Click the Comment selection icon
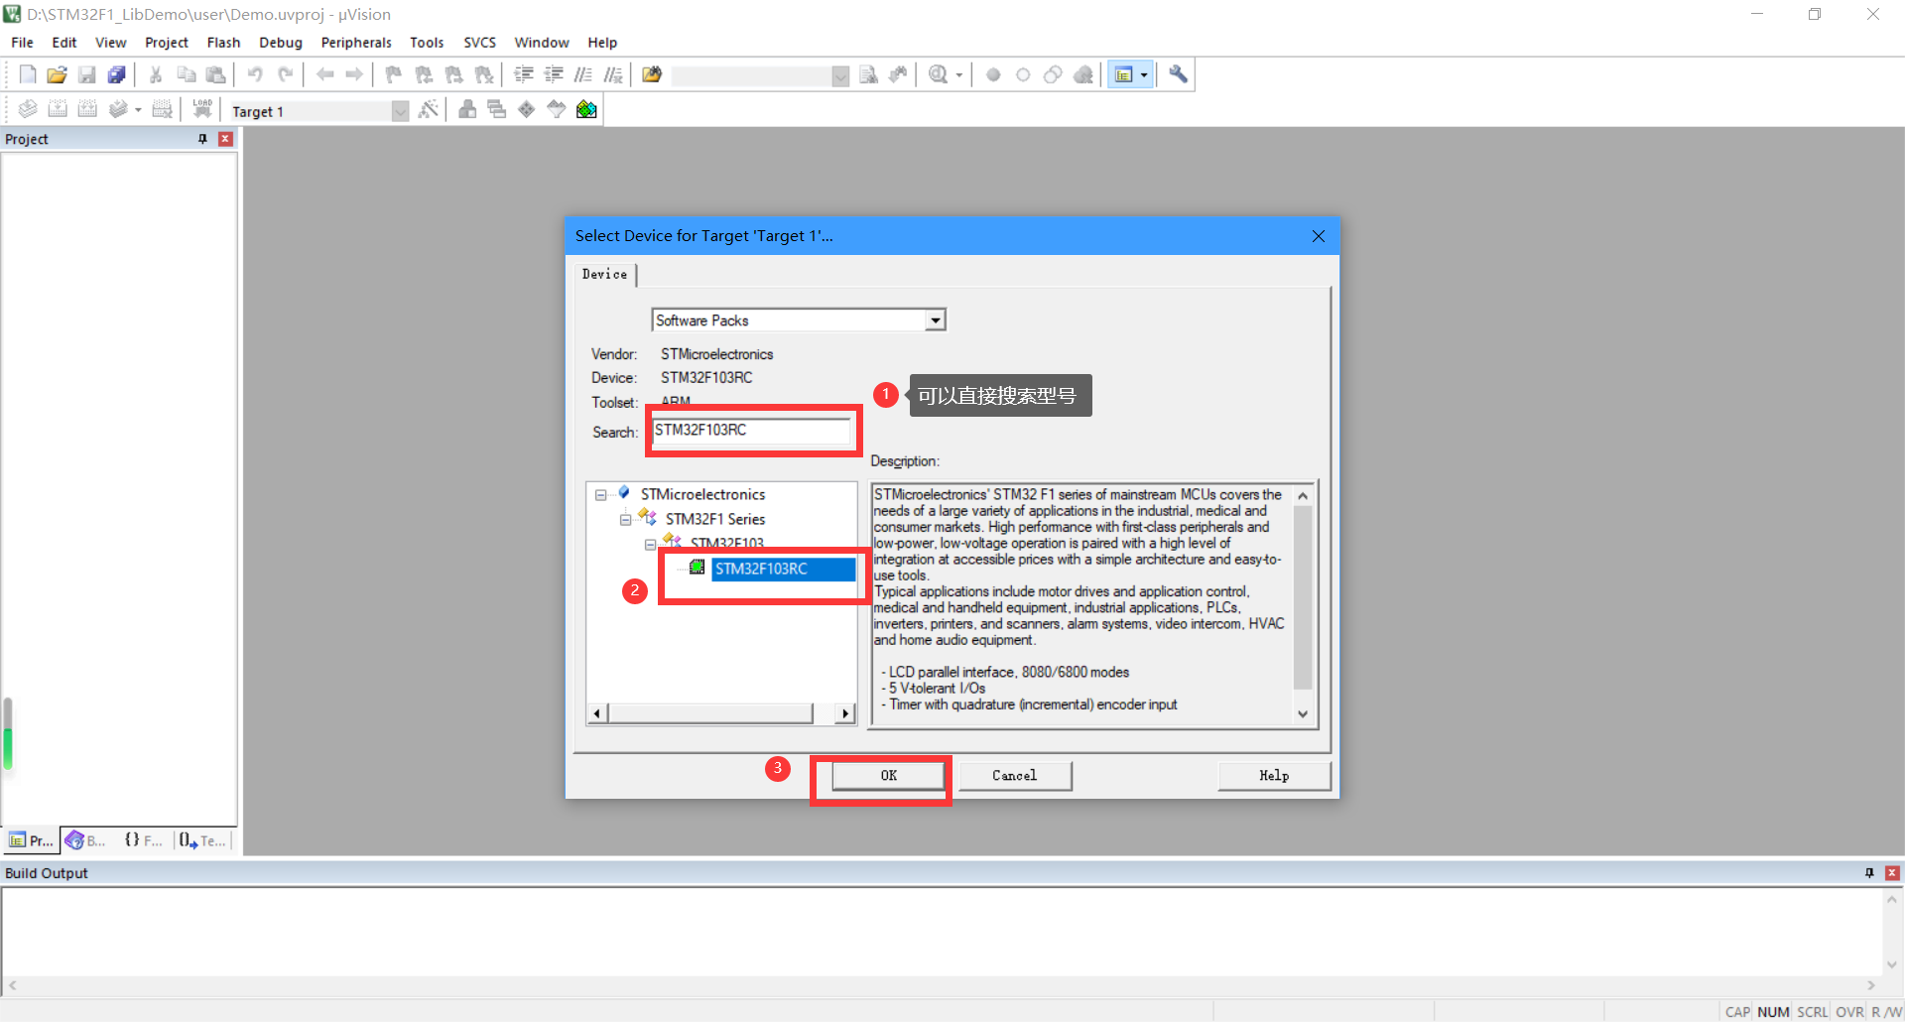 tap(583, 74)
